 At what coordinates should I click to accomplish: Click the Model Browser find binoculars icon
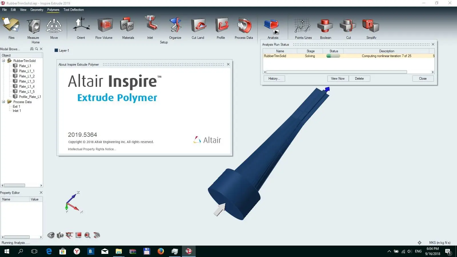(x=32, y=49)
